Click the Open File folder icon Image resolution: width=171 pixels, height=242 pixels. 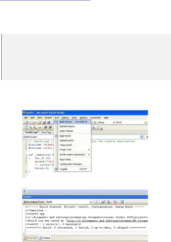(40, 122)
